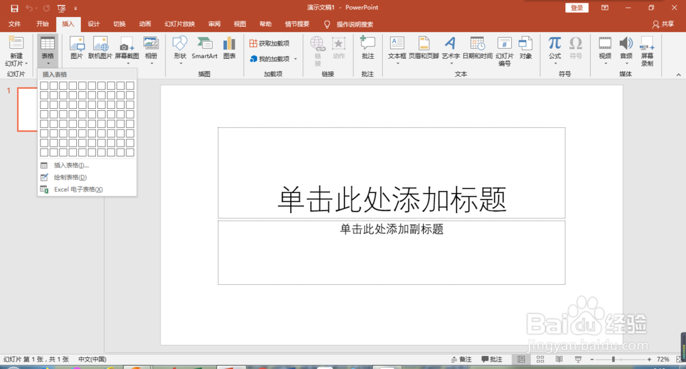
Task: Collapse the ribbon with the caret
Action: (x=678, y=75)
